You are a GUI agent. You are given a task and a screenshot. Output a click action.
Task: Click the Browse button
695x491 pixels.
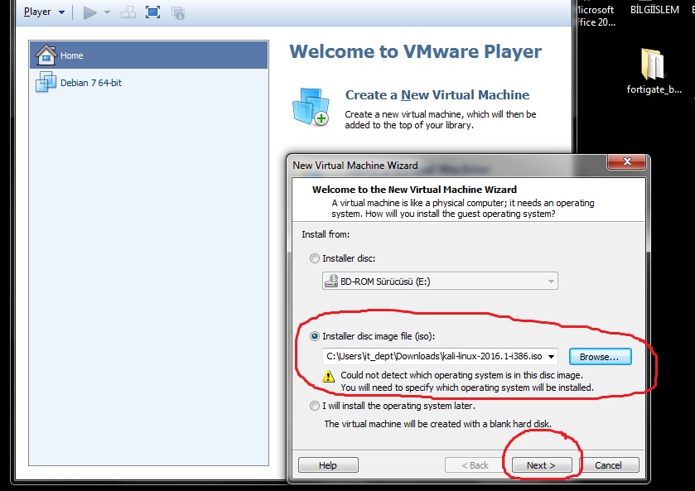(x=600, y=357)
